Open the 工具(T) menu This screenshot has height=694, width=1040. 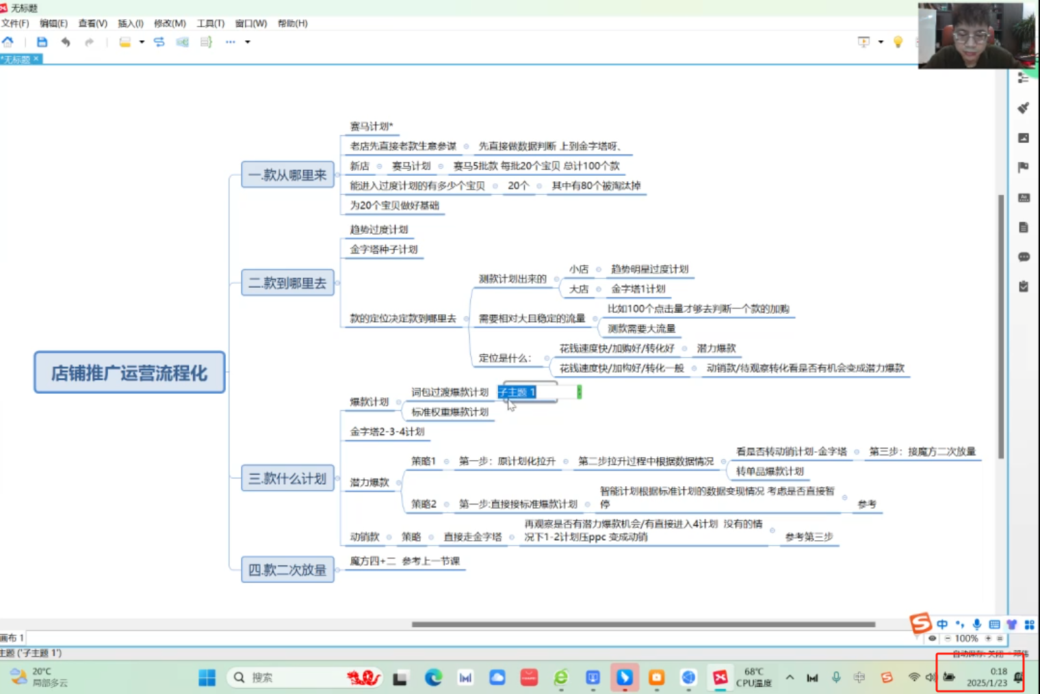click(210, 23)
